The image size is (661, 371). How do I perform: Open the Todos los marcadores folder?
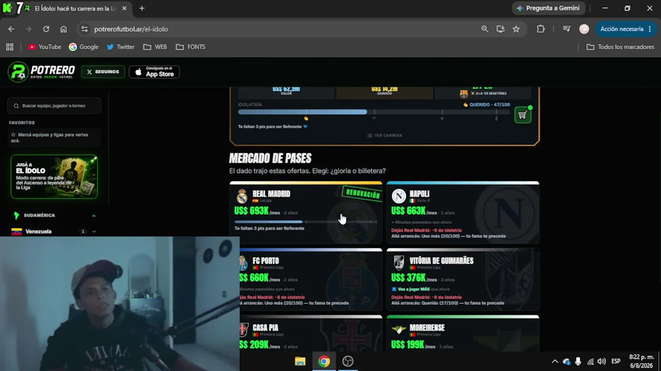[x=620, y=47]
